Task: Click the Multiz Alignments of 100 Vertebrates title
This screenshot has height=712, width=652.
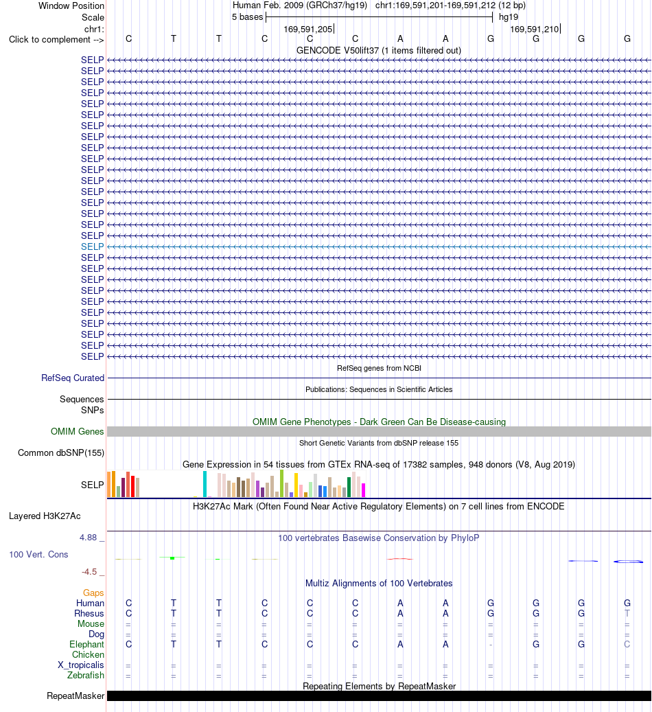Action: [379, 584]
